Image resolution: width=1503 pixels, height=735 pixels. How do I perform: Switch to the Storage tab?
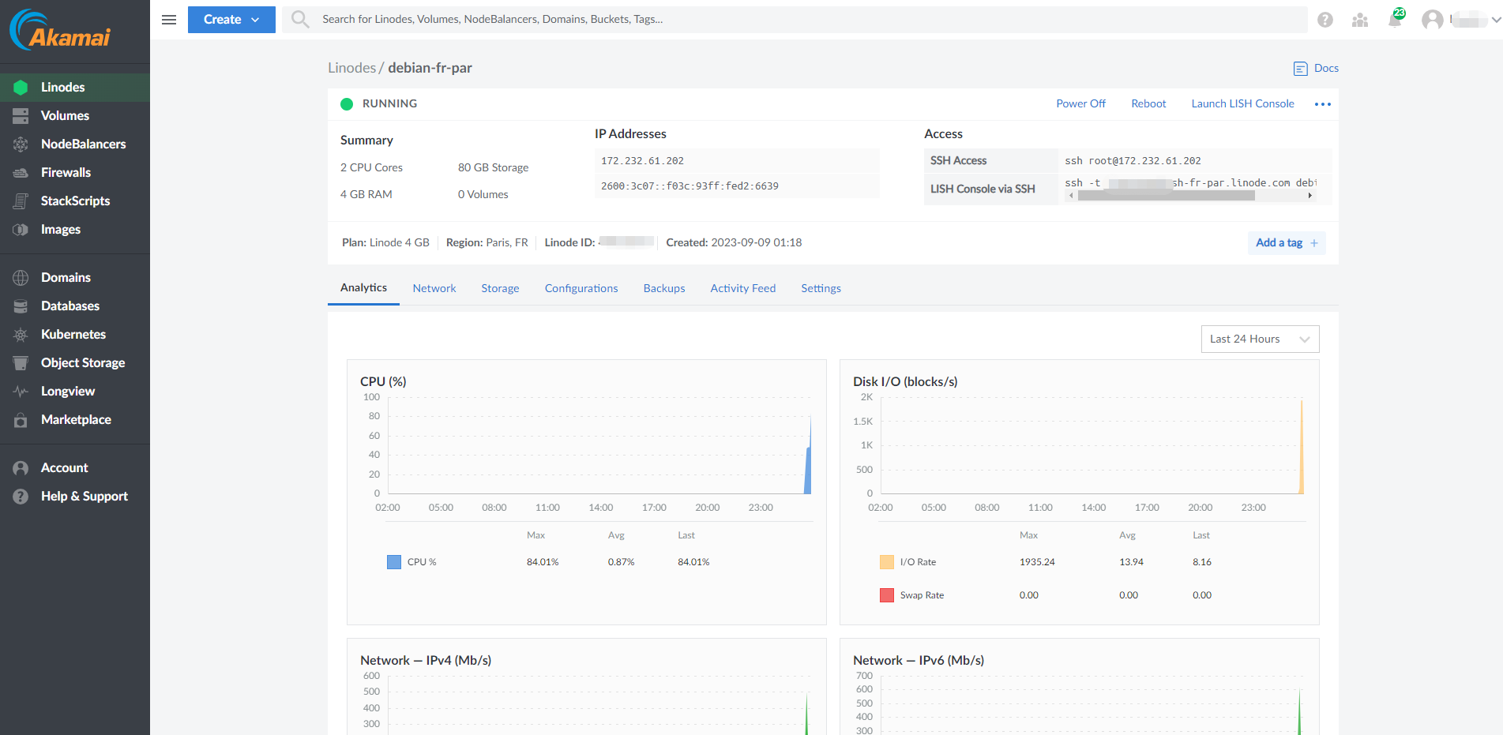(500, 288)
